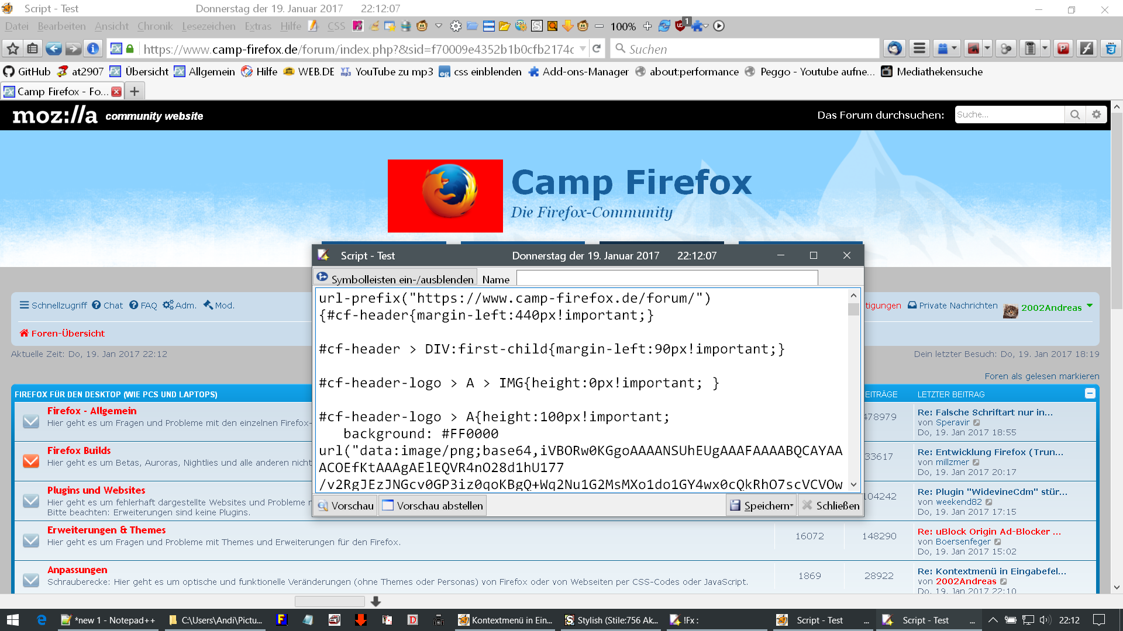
Task: Open the Lesezeichen menu
Action: click(x=208, y=26)
